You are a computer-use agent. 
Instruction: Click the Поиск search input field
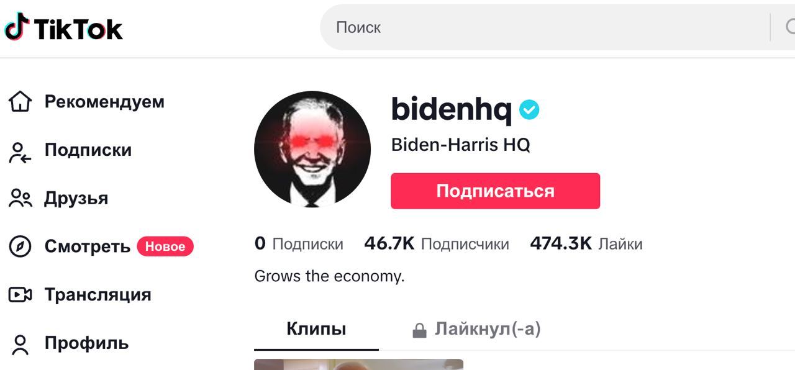[x=547, y=27]
